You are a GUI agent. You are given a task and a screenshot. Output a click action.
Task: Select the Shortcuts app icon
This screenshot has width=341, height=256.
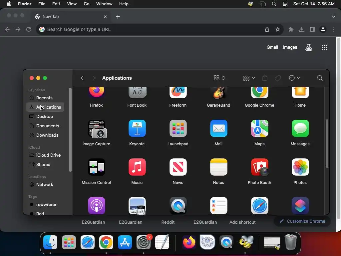[x=300, y=206]
